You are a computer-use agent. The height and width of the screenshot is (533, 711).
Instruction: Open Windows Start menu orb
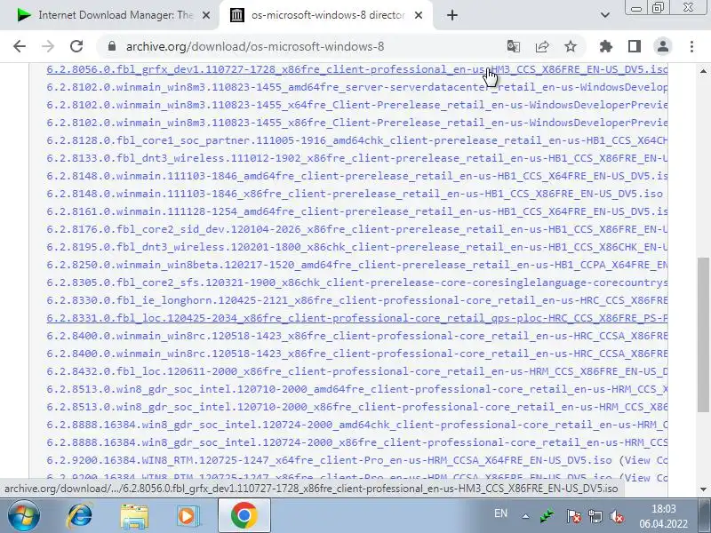23,515
